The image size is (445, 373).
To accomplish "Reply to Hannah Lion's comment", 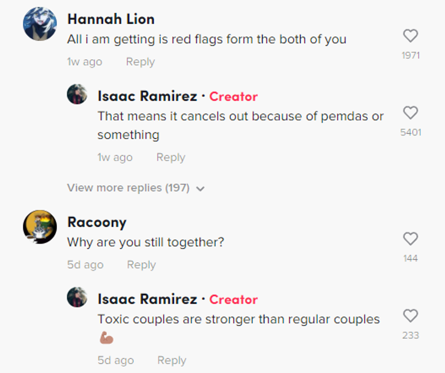I will click(x=140, y=62).
